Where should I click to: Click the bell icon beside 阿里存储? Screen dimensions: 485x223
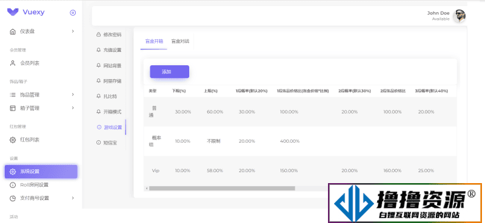point(99,81)
